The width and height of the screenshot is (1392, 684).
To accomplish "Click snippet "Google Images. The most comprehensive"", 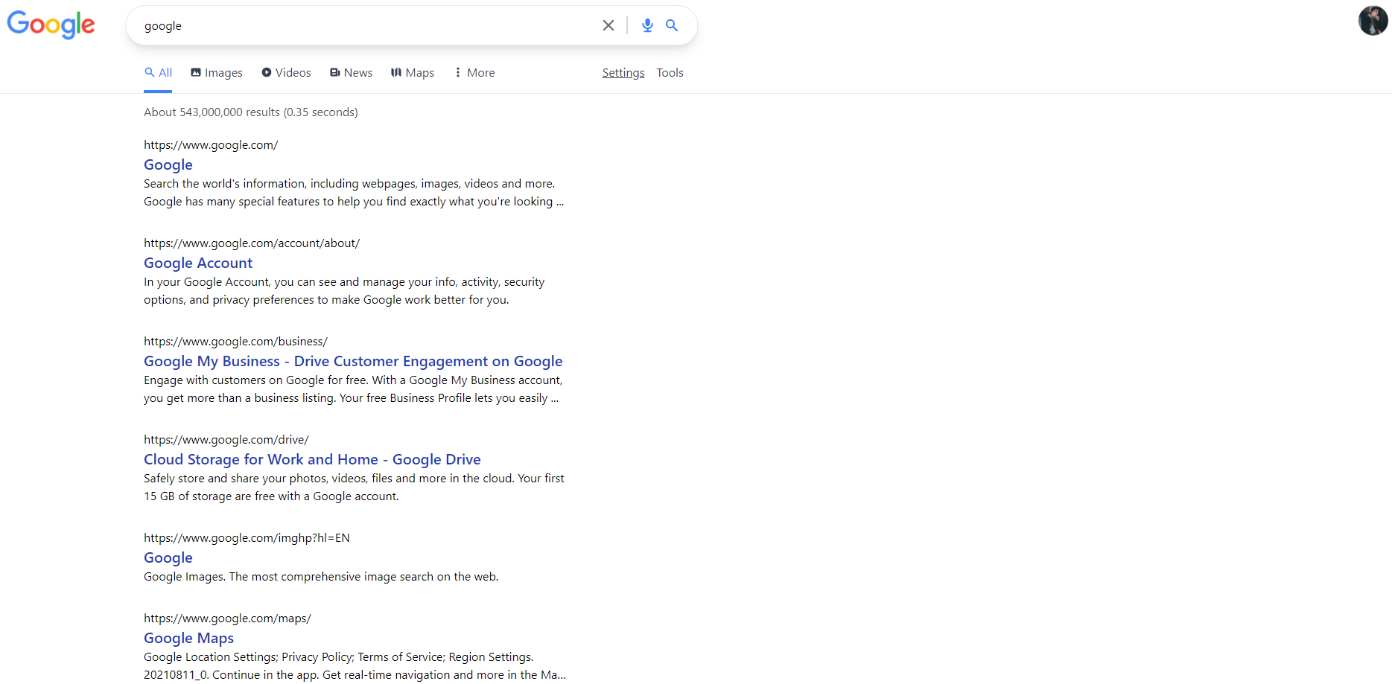I will 321,576.
